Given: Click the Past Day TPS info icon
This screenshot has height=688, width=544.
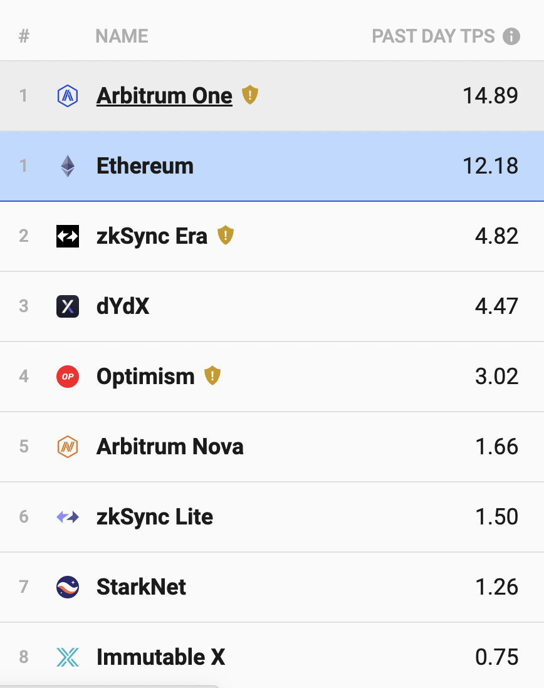Looking at the screenshot, I should click(x=511, y=36).
